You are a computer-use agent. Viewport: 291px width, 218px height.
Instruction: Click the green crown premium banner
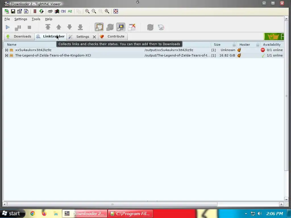coord(274,37)
